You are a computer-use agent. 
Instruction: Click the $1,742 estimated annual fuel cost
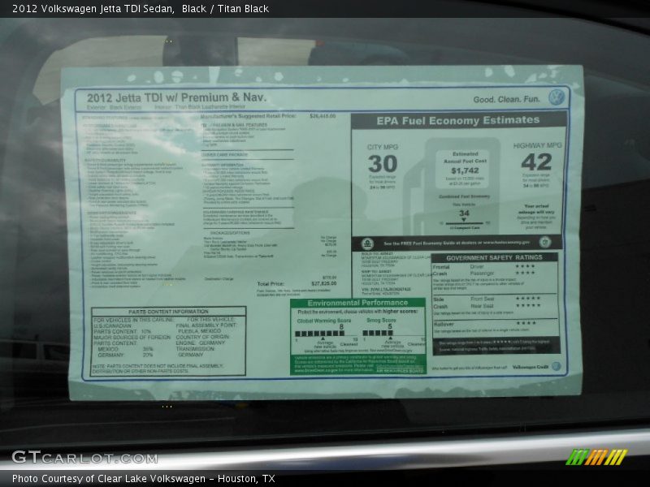click(465, 171)
